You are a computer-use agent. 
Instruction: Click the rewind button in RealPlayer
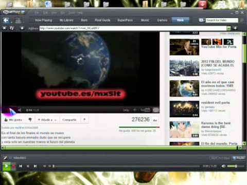click(44, 166)
